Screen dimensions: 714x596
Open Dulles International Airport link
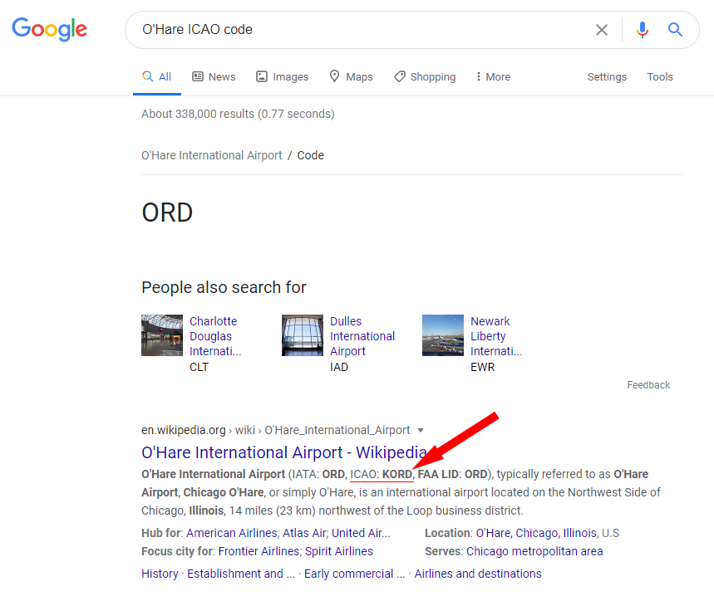pos(362,336)
